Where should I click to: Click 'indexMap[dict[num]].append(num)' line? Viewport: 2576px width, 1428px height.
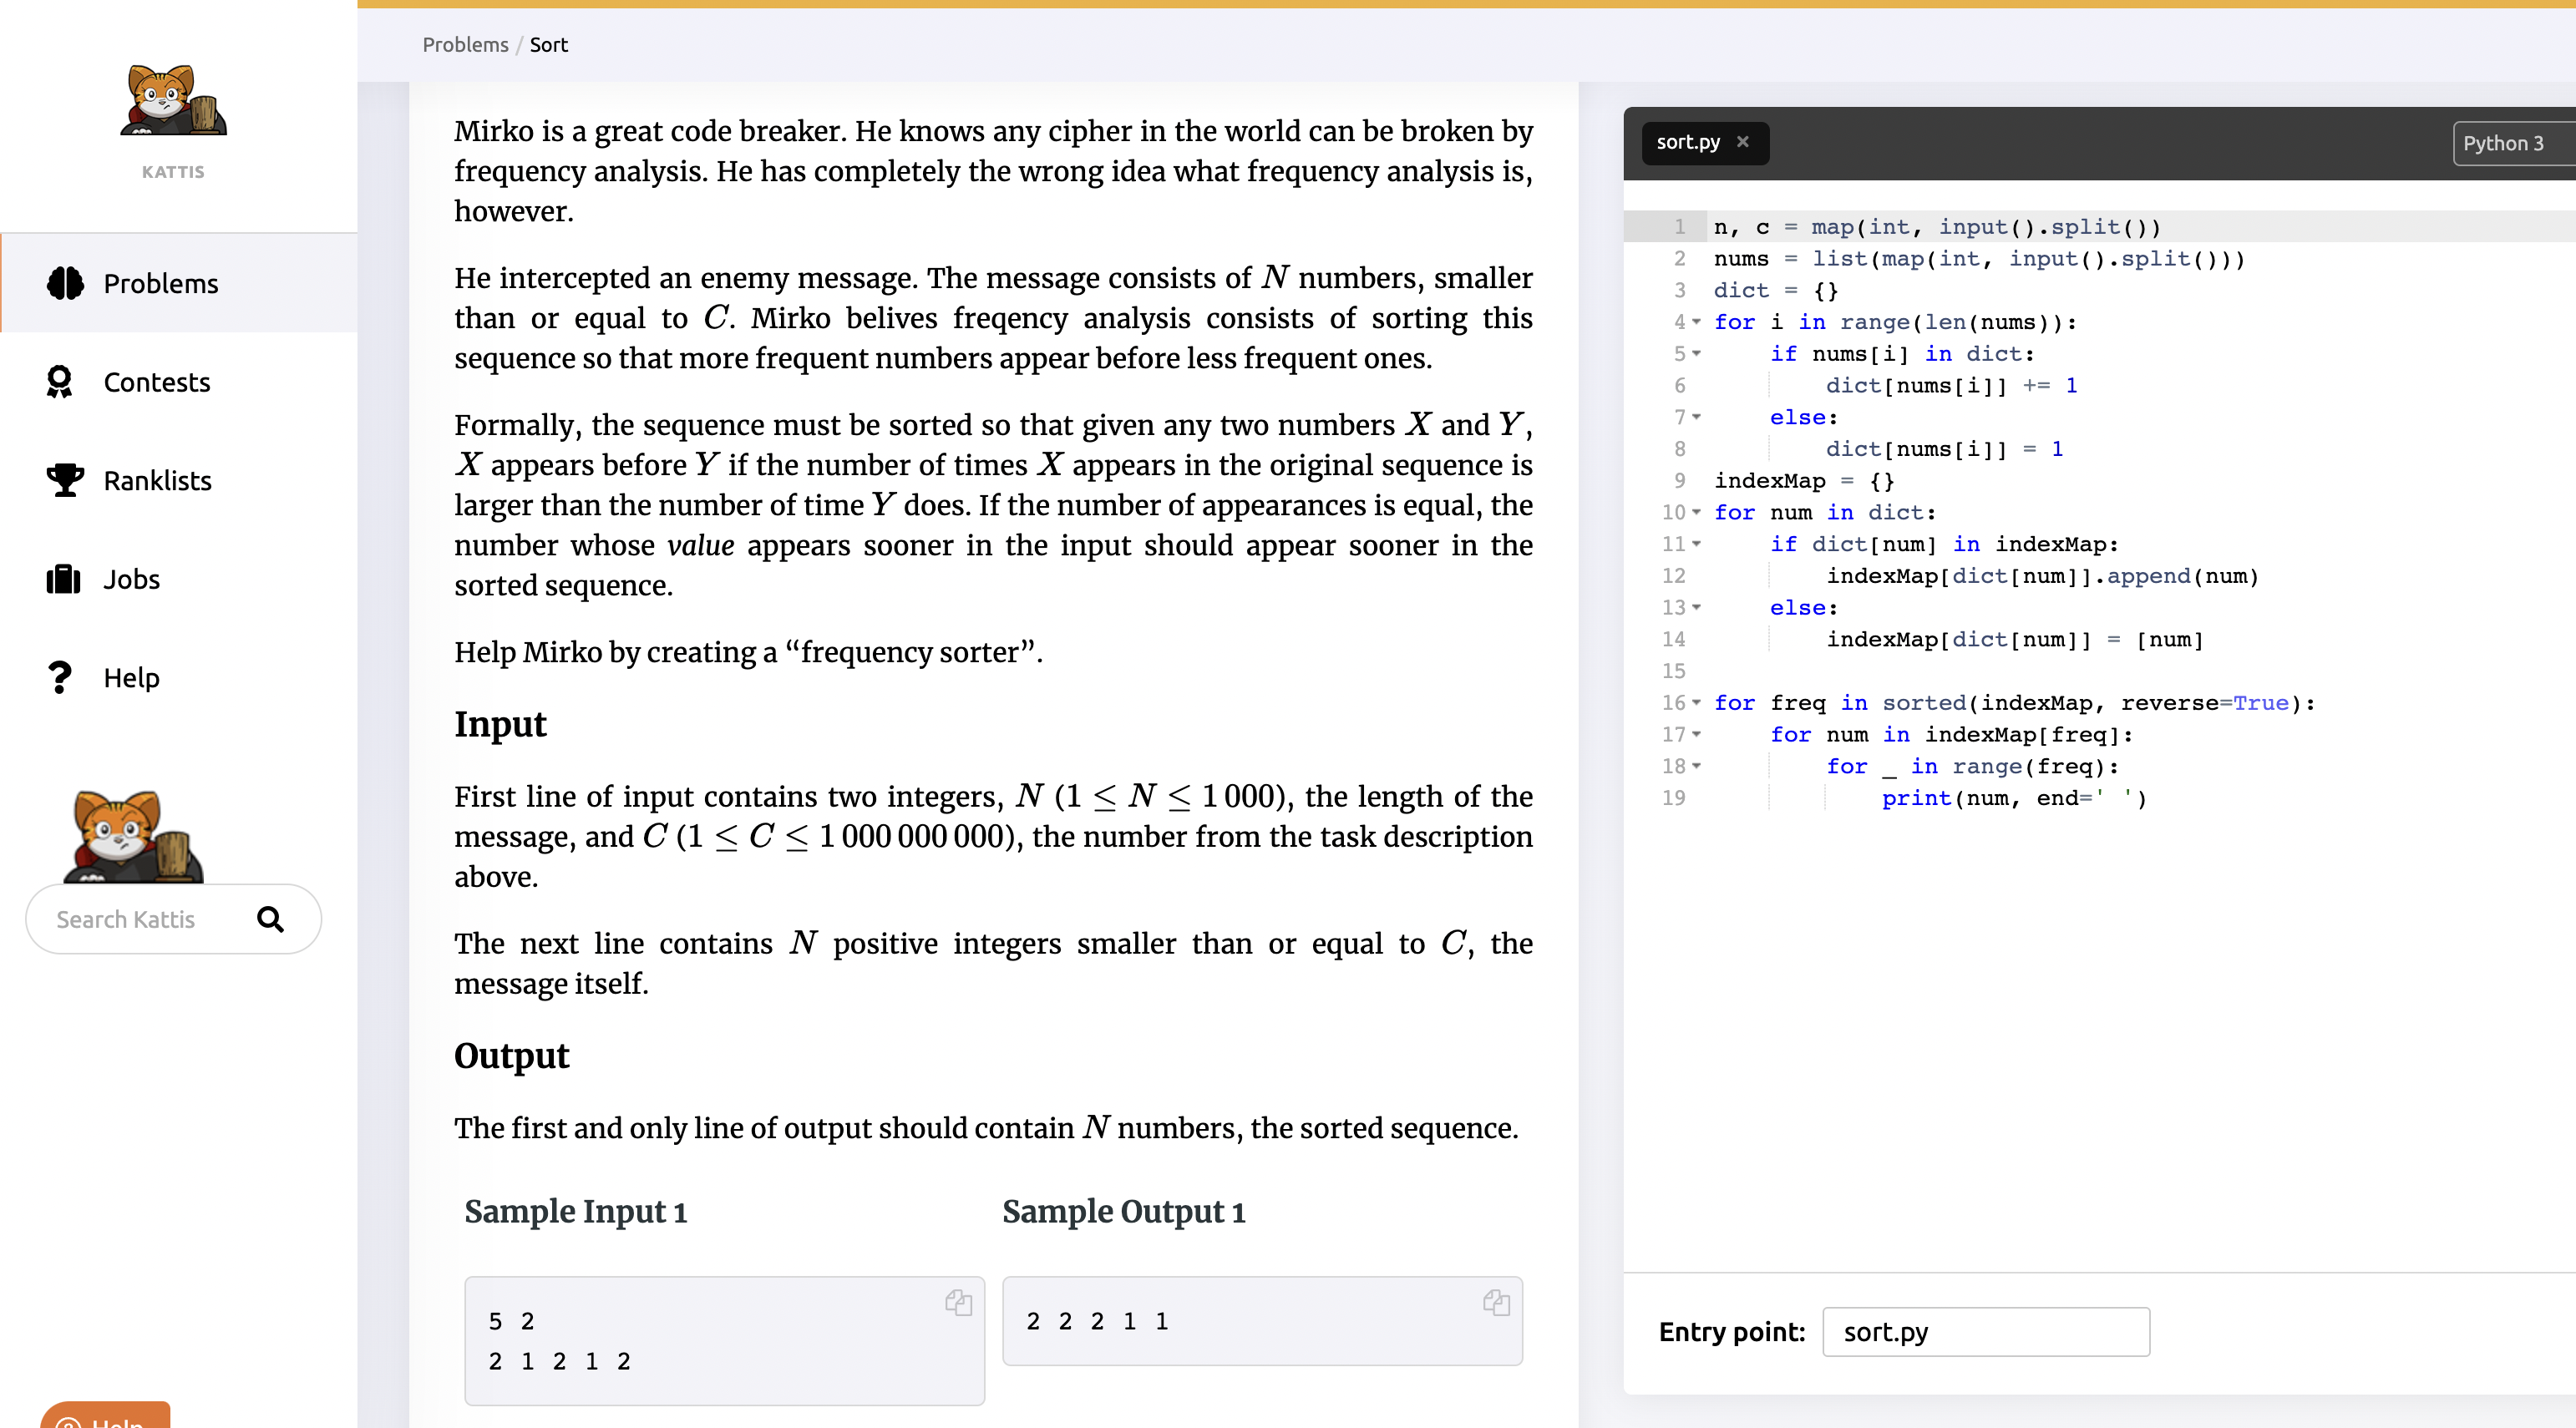[2042, 576]
